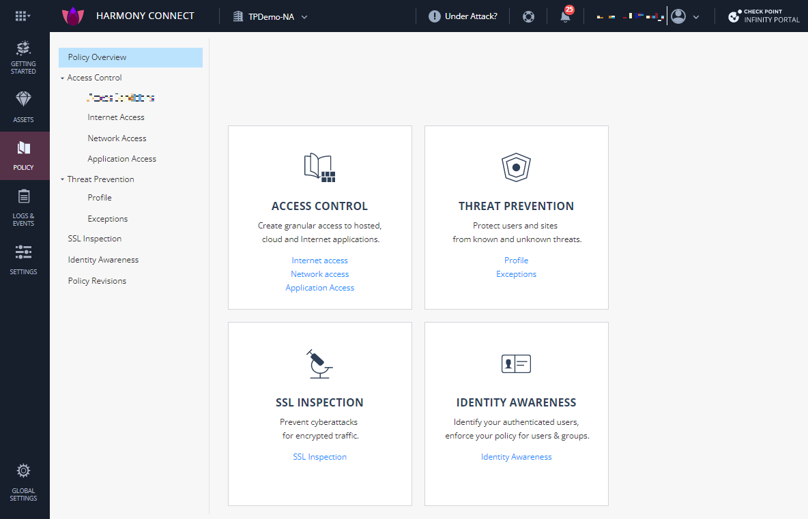Open Getting Started in the sidebar
The image size is (808, 519).
tap(23, 57)
